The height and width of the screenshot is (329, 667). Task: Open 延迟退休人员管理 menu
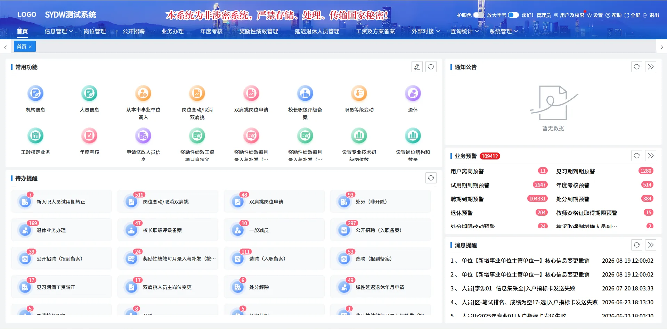(317, 31)
